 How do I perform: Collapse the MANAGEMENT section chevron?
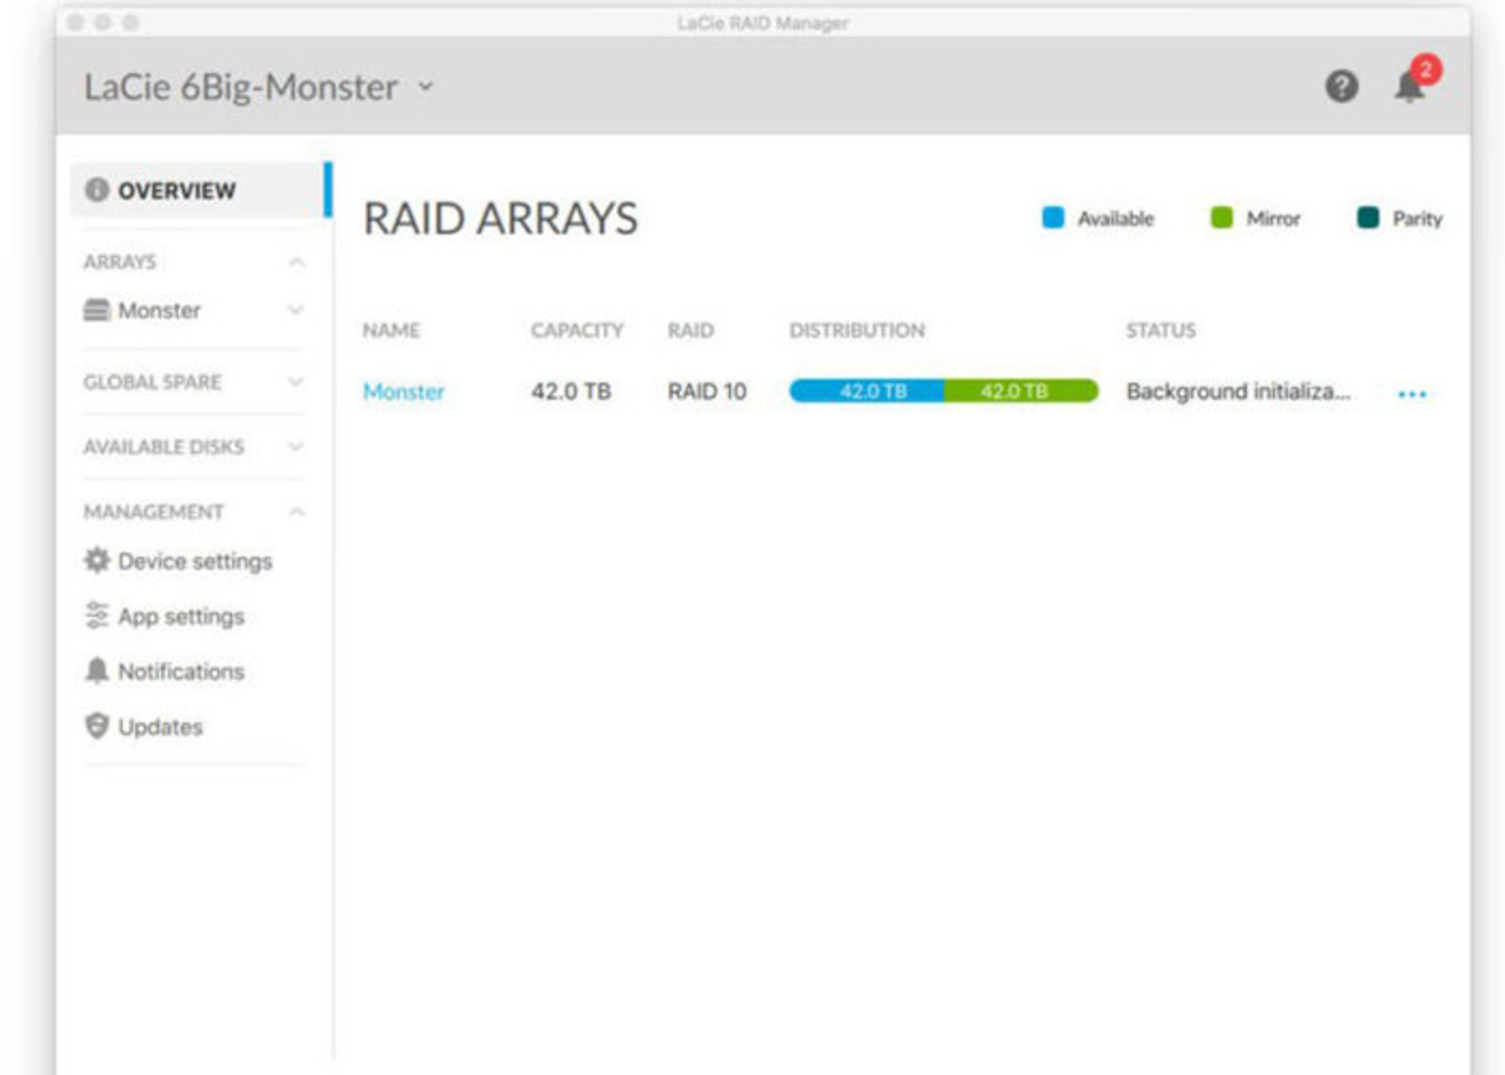296,512
